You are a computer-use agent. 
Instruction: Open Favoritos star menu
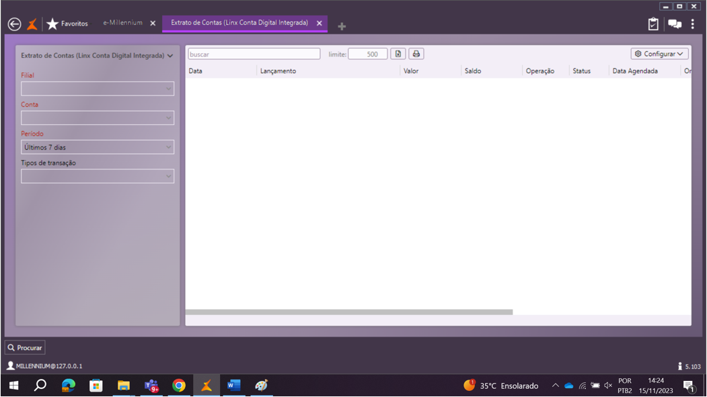pyautogui.click(x=67, y=24)
